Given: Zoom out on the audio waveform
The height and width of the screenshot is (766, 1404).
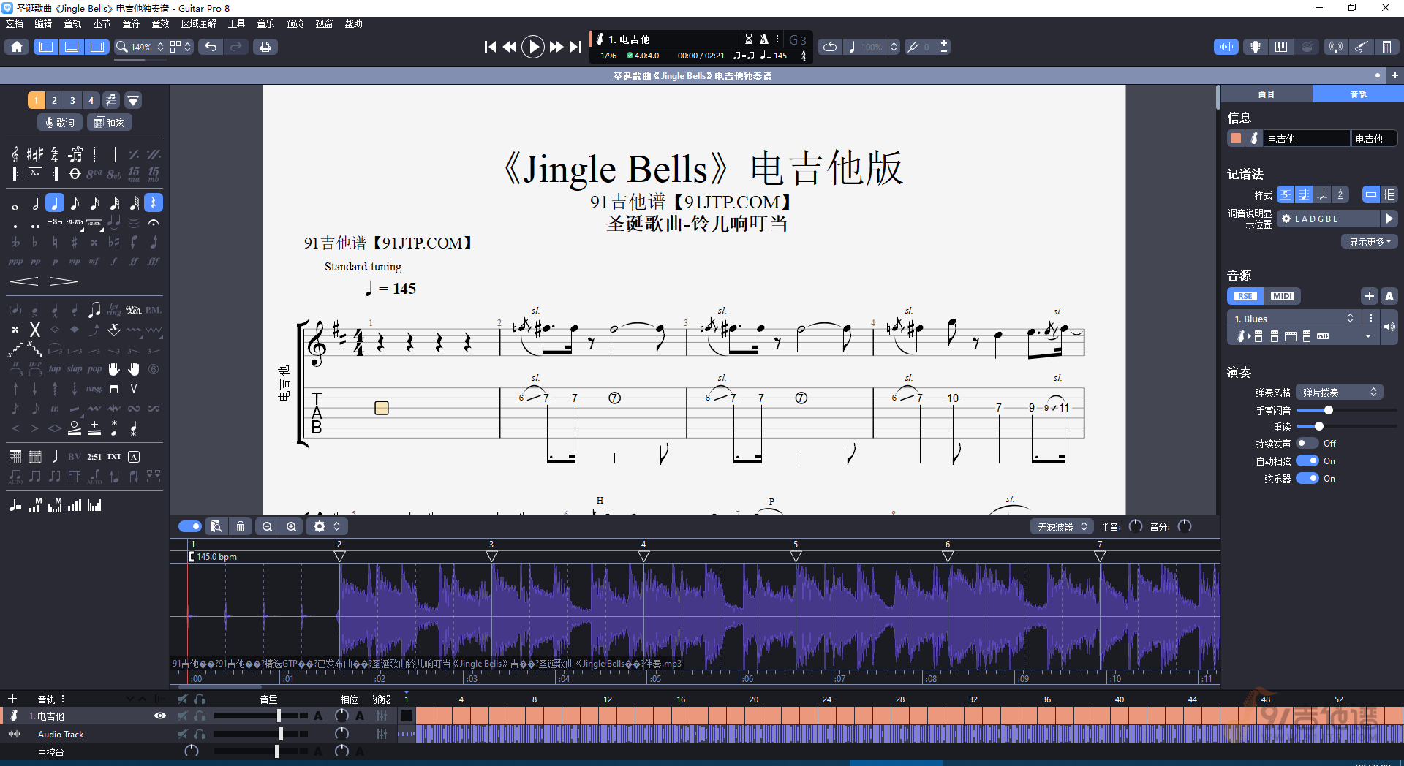Looking at the screenshot, I should (x=268, y=526).
